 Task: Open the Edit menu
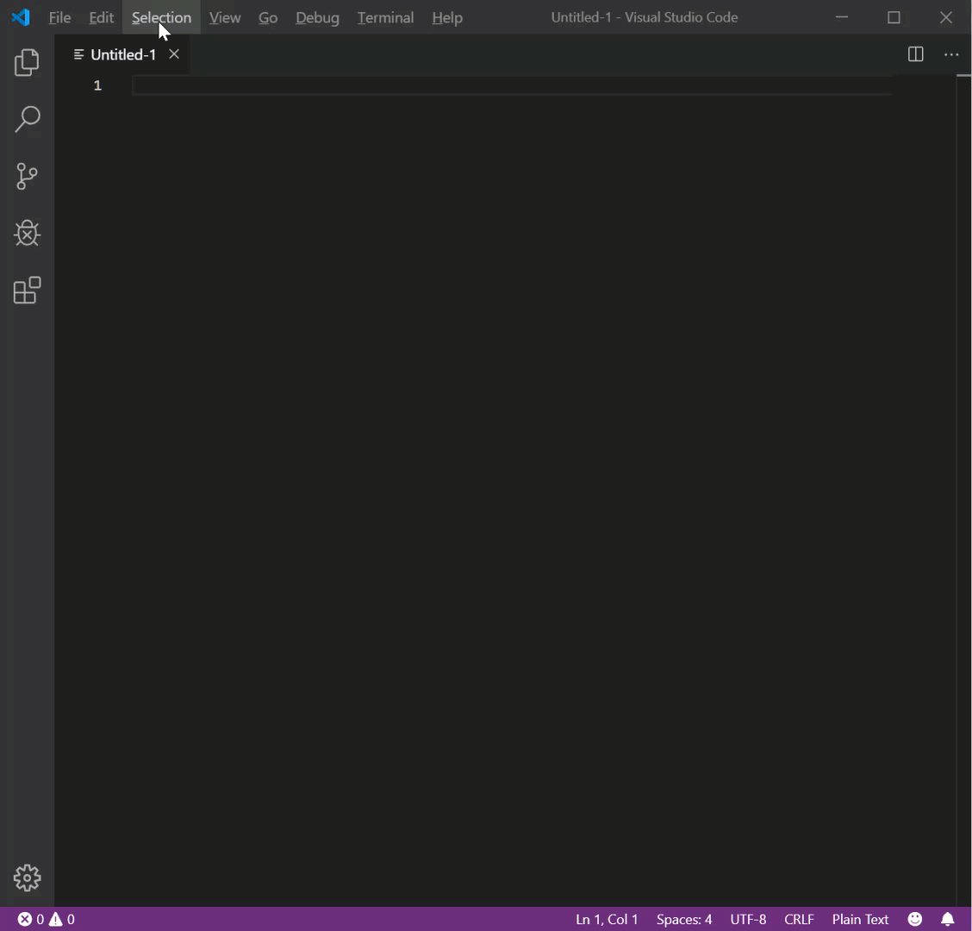(x=101, y=17)
